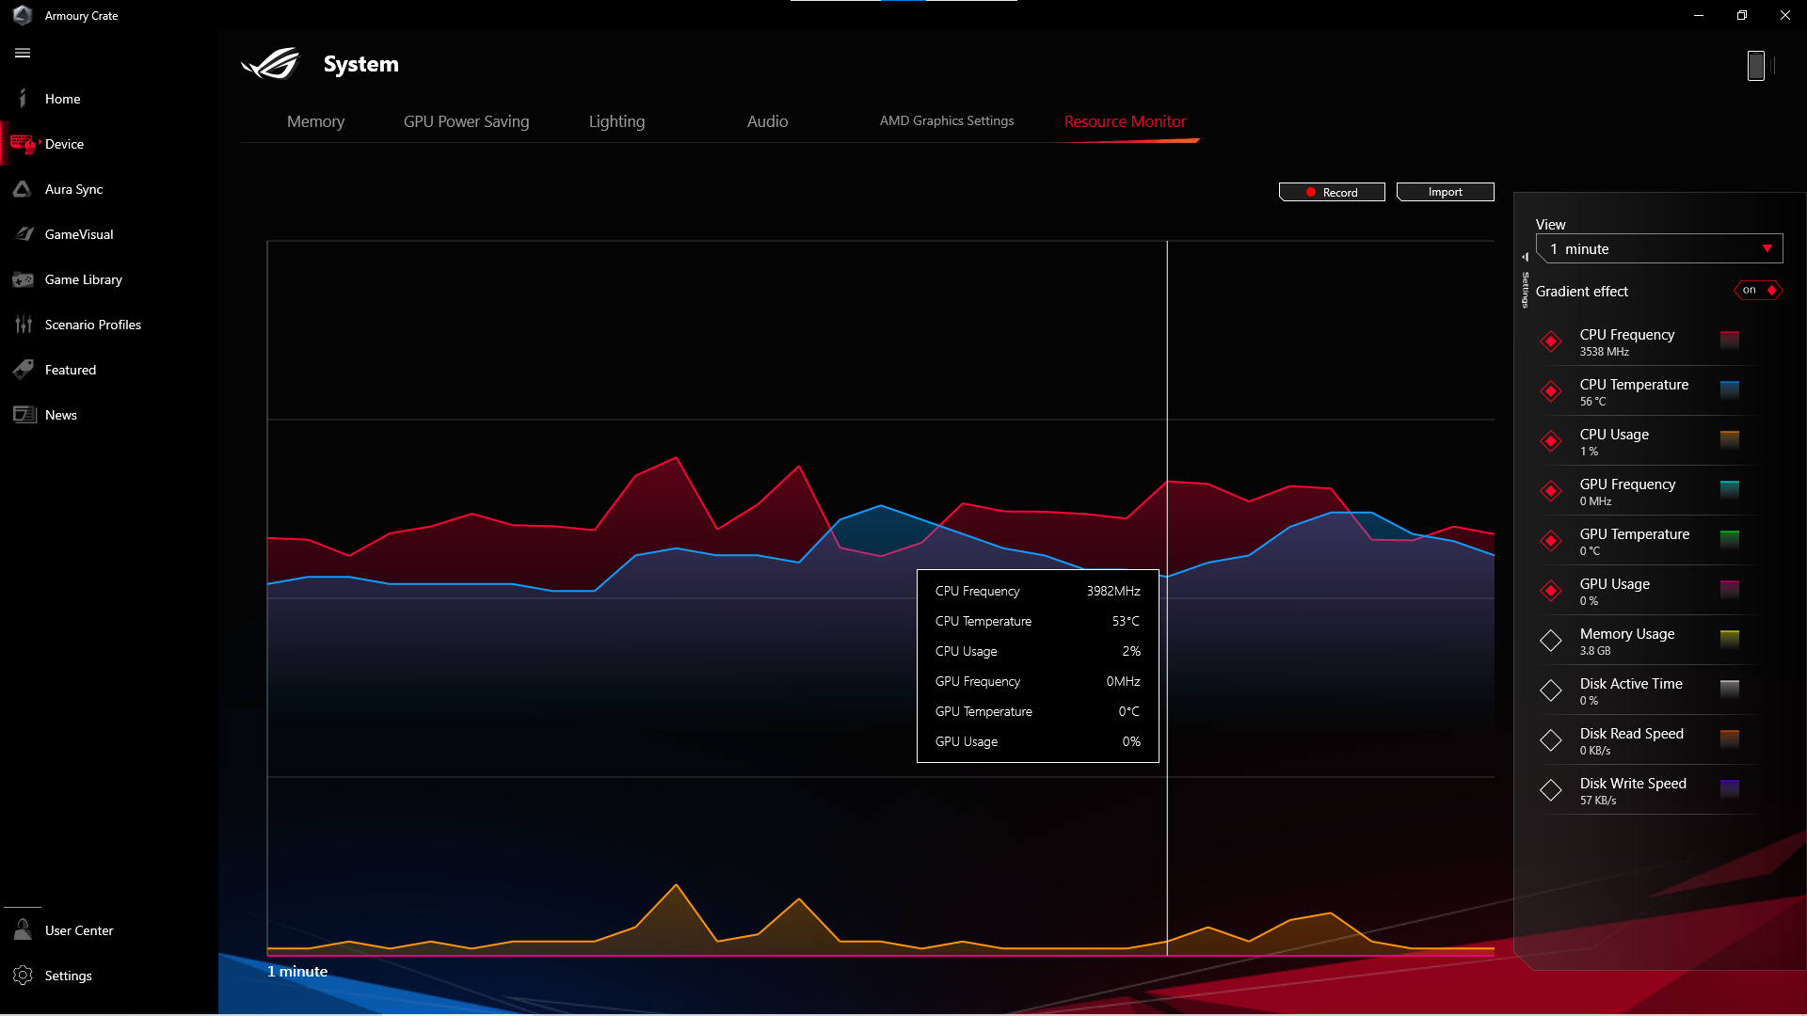Image resolution: width=1807 pixels, height=1016 pixels.
Task: Click the Home sidebar icon
Action: point(23,99)
